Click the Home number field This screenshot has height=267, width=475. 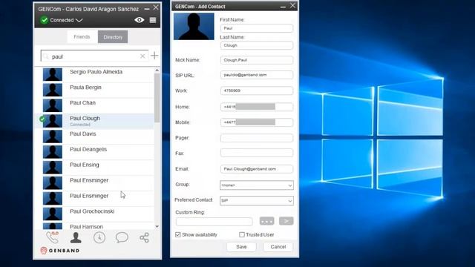coord(257,107)
